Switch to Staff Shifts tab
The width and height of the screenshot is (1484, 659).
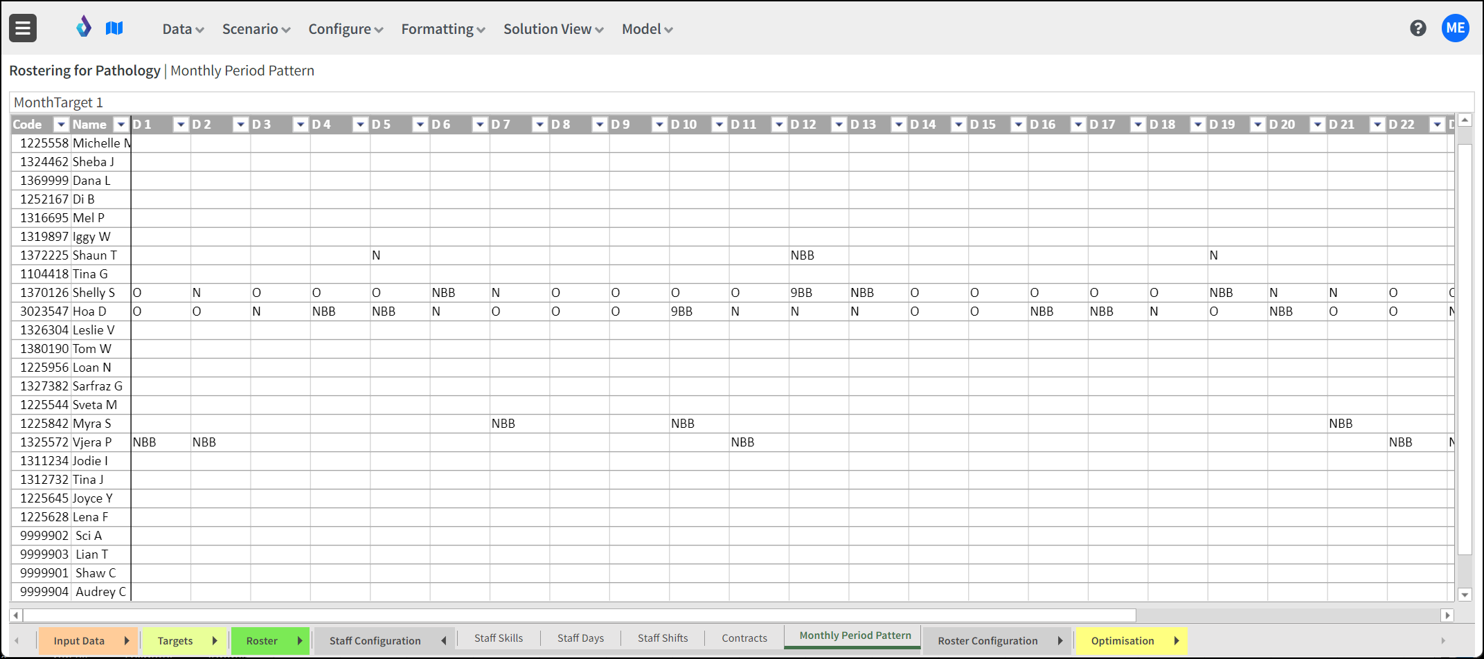click(663, 638)
